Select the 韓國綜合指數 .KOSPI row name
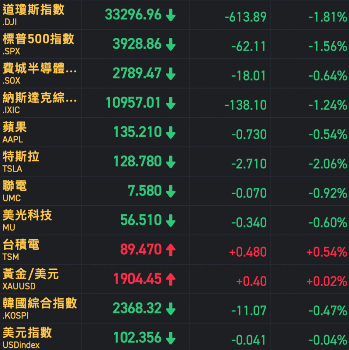Screen dimensions: 349x350 [x=40, y=308]
